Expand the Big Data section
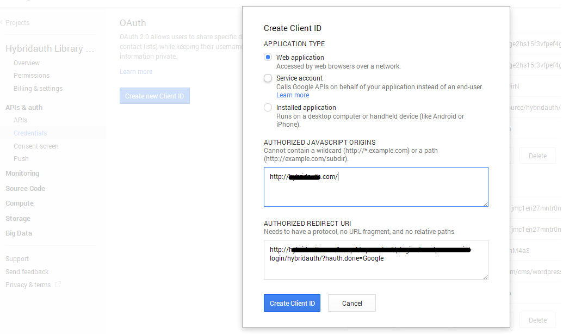The height and width of the screenshot is (334, 563). 18,233
